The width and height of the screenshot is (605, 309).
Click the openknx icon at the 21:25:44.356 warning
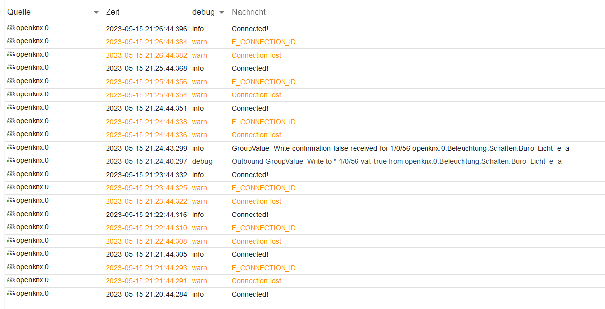[x=11, y=81]
